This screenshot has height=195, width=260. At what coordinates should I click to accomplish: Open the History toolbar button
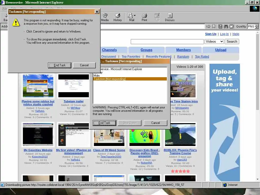pyautogui.click(x=118, y=17)
